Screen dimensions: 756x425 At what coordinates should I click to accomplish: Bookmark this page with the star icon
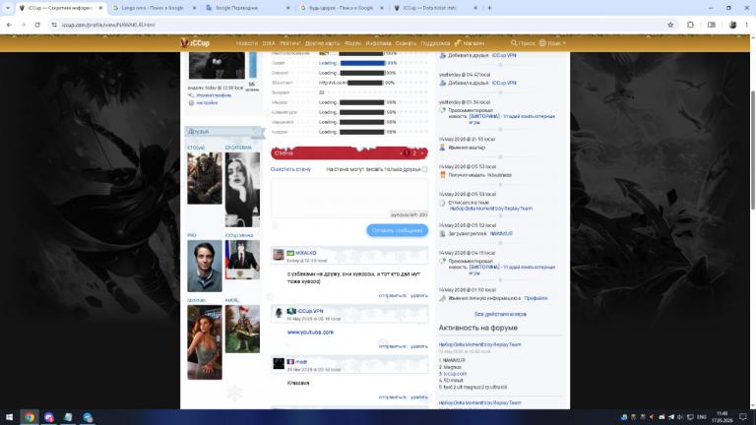click(x=670, y=25)
